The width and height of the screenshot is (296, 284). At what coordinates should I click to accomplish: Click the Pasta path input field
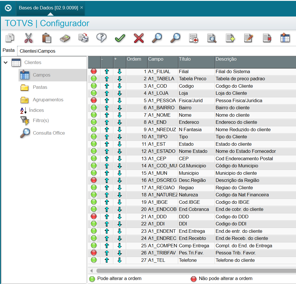[157, 51]
